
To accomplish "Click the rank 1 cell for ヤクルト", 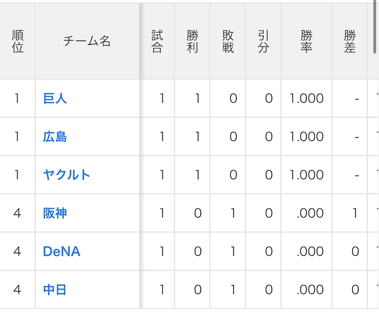I will tap(17, 175).
